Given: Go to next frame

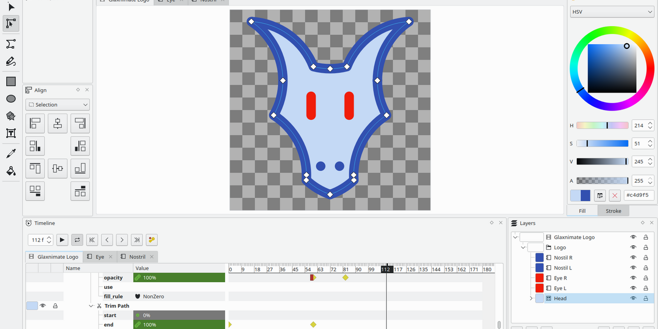Looking at the screenshot, I should click(122, 240).
